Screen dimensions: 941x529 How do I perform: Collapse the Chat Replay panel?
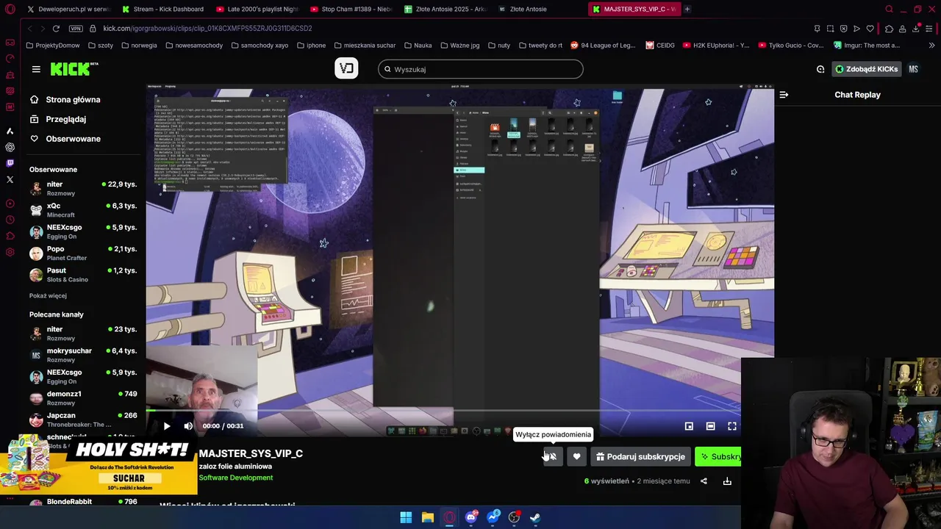(x=784, y=95)
